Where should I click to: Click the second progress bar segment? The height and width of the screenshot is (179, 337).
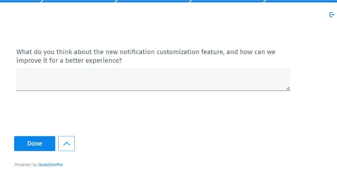point(79,1)
